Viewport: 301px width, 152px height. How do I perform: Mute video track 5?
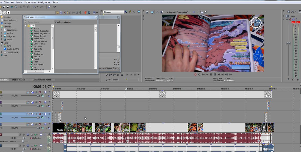click(45, 124)
